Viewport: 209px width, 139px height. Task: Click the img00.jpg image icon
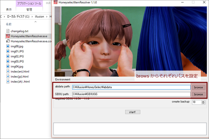(x=8, y=46)
